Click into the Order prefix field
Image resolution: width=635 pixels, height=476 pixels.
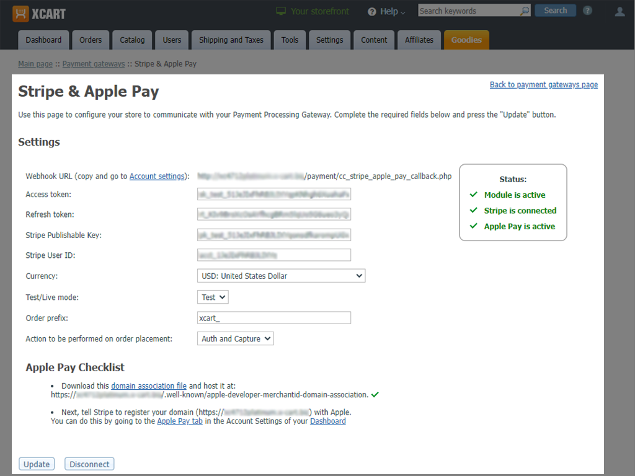(x=273, y=318)
